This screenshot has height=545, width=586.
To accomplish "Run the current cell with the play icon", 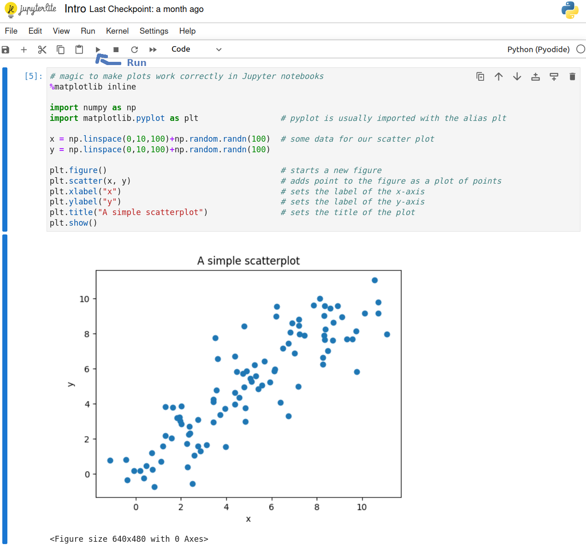I will coord(98,49).
